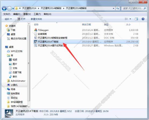Toggle the preview pane icon

coord(136,19)
